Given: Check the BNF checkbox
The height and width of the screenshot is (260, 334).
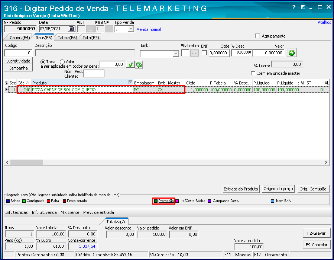Looking at the screenshot, I should point(204,53).
